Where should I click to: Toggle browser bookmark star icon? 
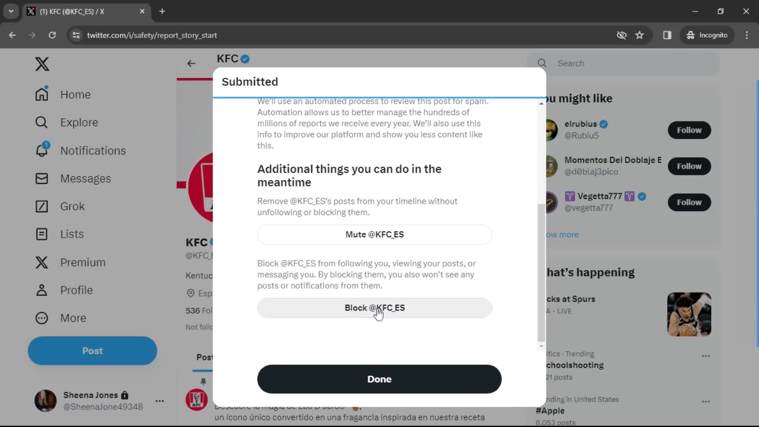640,35
